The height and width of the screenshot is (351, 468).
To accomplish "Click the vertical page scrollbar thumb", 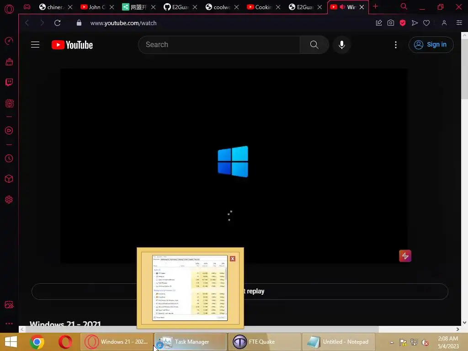I will 464,69.
